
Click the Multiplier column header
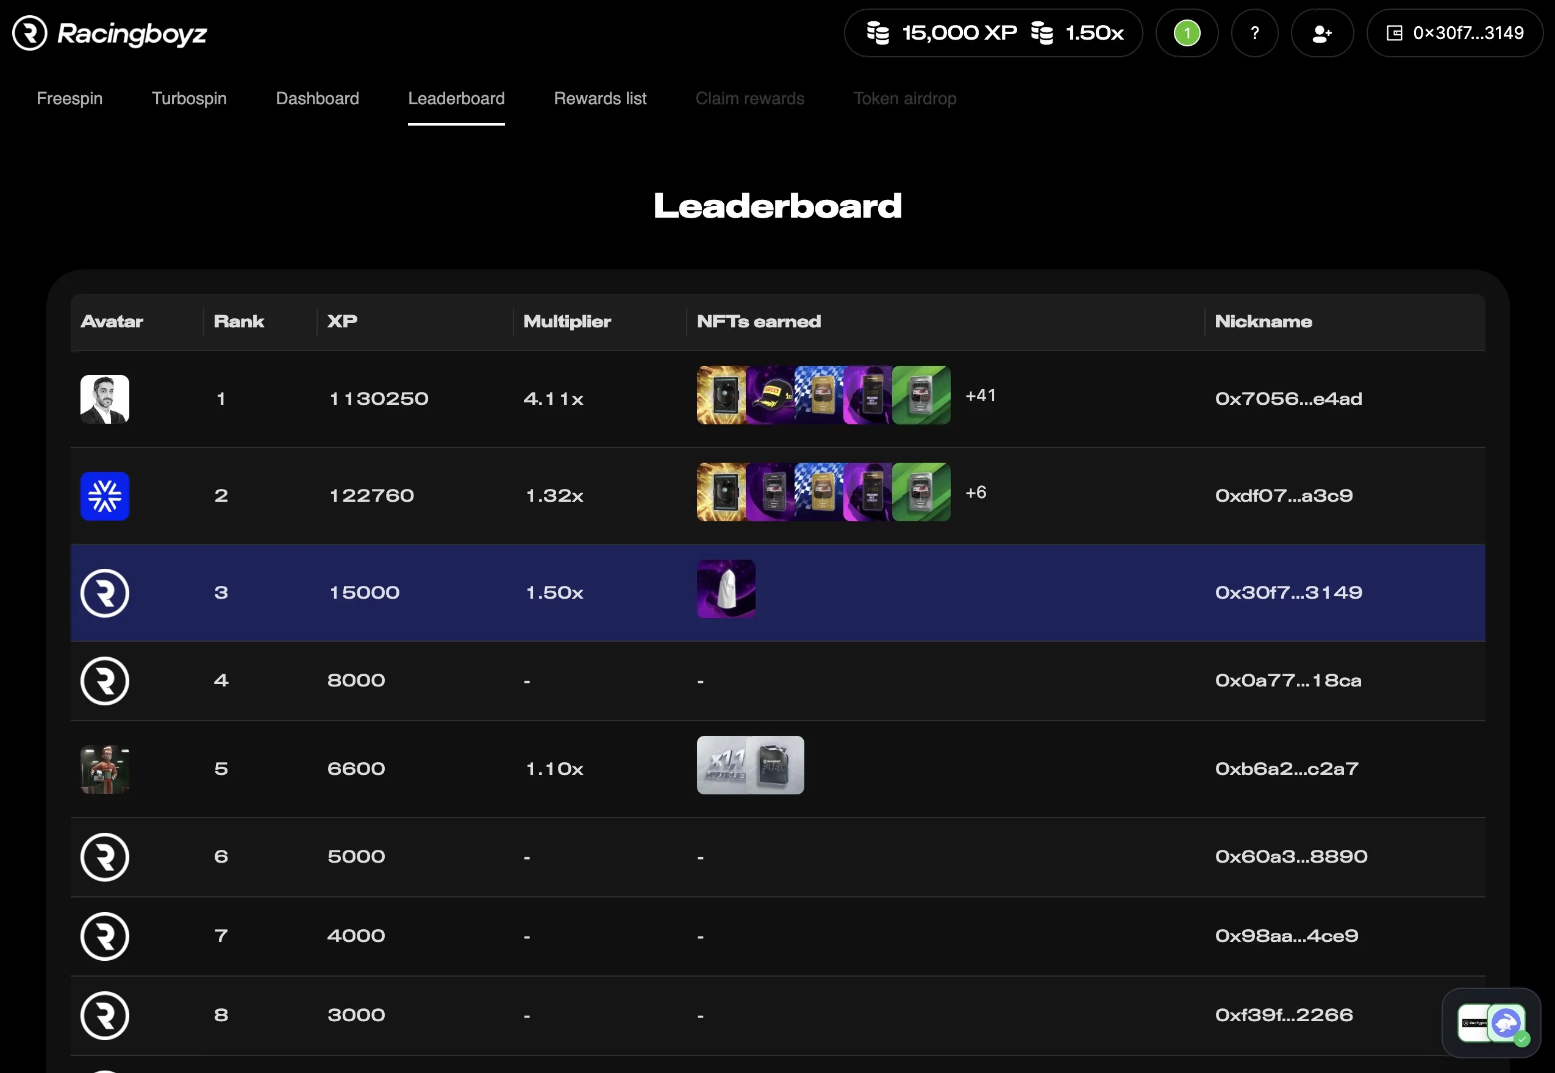[567, 321]
